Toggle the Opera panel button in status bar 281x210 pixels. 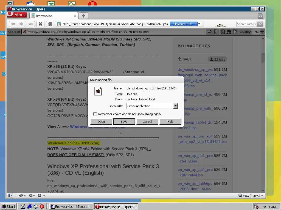coord(11,196)
